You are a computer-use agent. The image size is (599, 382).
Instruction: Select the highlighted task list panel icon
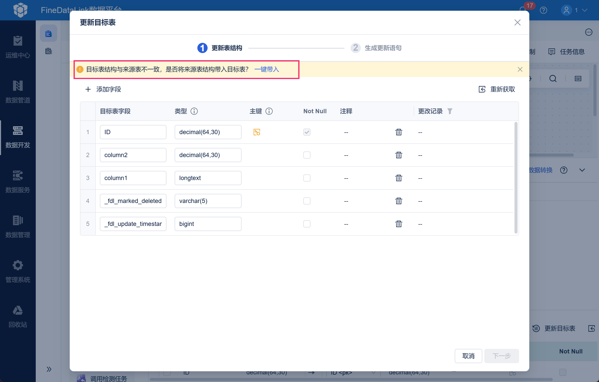click(49, 33)
